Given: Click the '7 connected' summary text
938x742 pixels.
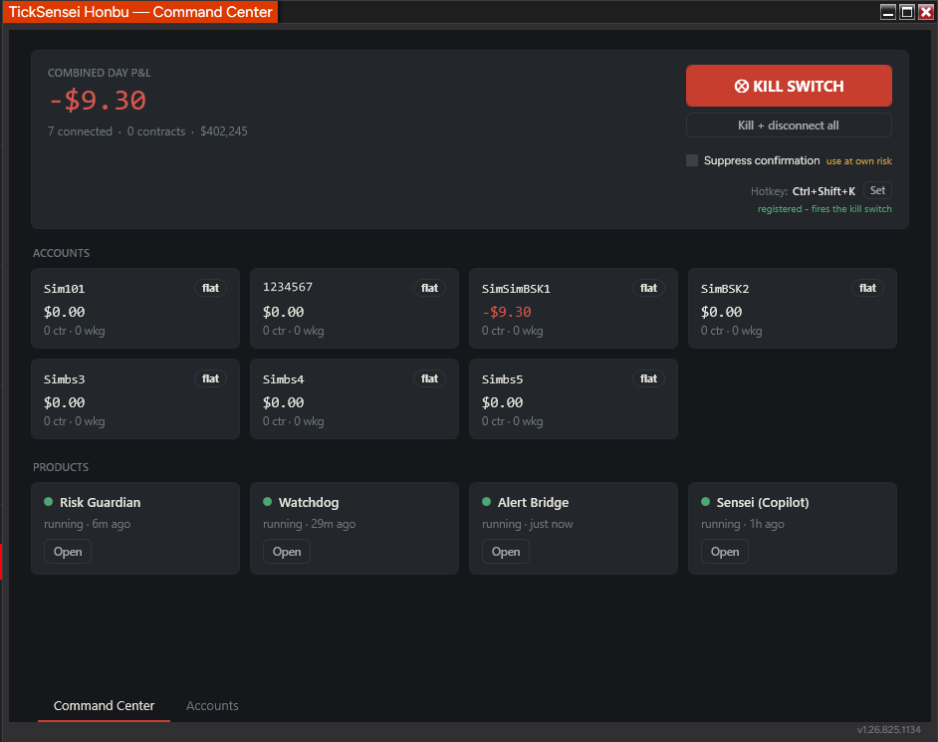Looking at the screenshot, I should pyautogui.click(x=81, y=131).
